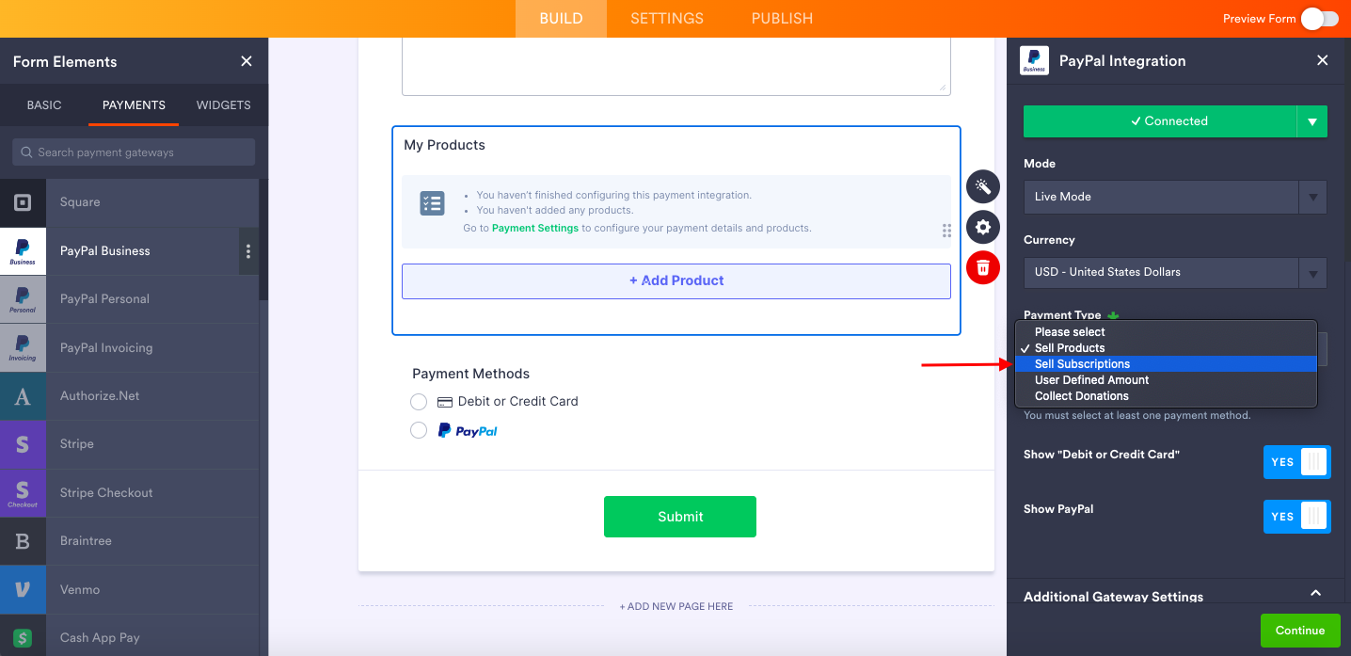
Task: Open field properties gear icon
Action: tap(983, 228)
